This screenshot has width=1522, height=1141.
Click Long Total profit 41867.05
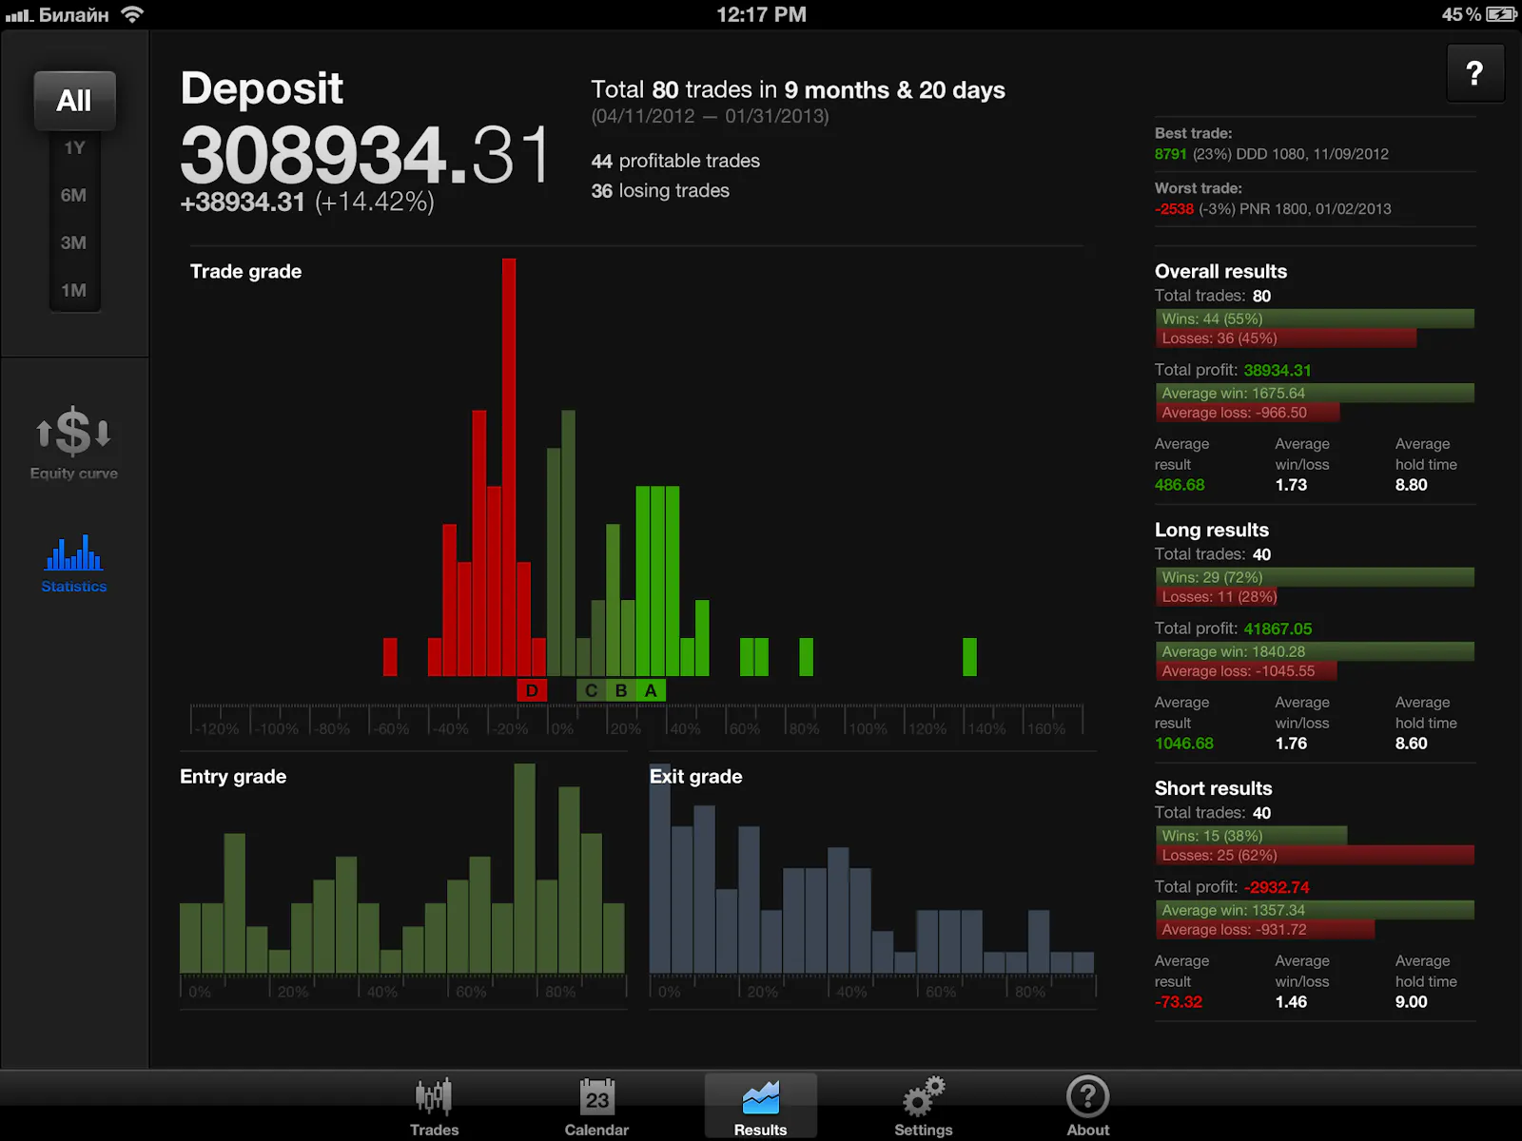click(x=1278, y=629)
